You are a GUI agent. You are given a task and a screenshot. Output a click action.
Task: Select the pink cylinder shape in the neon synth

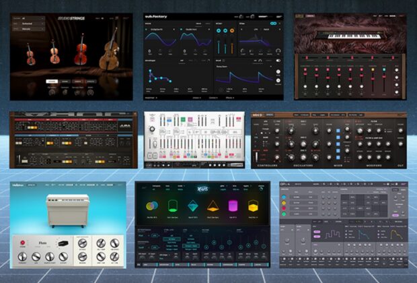click(233, 206)
